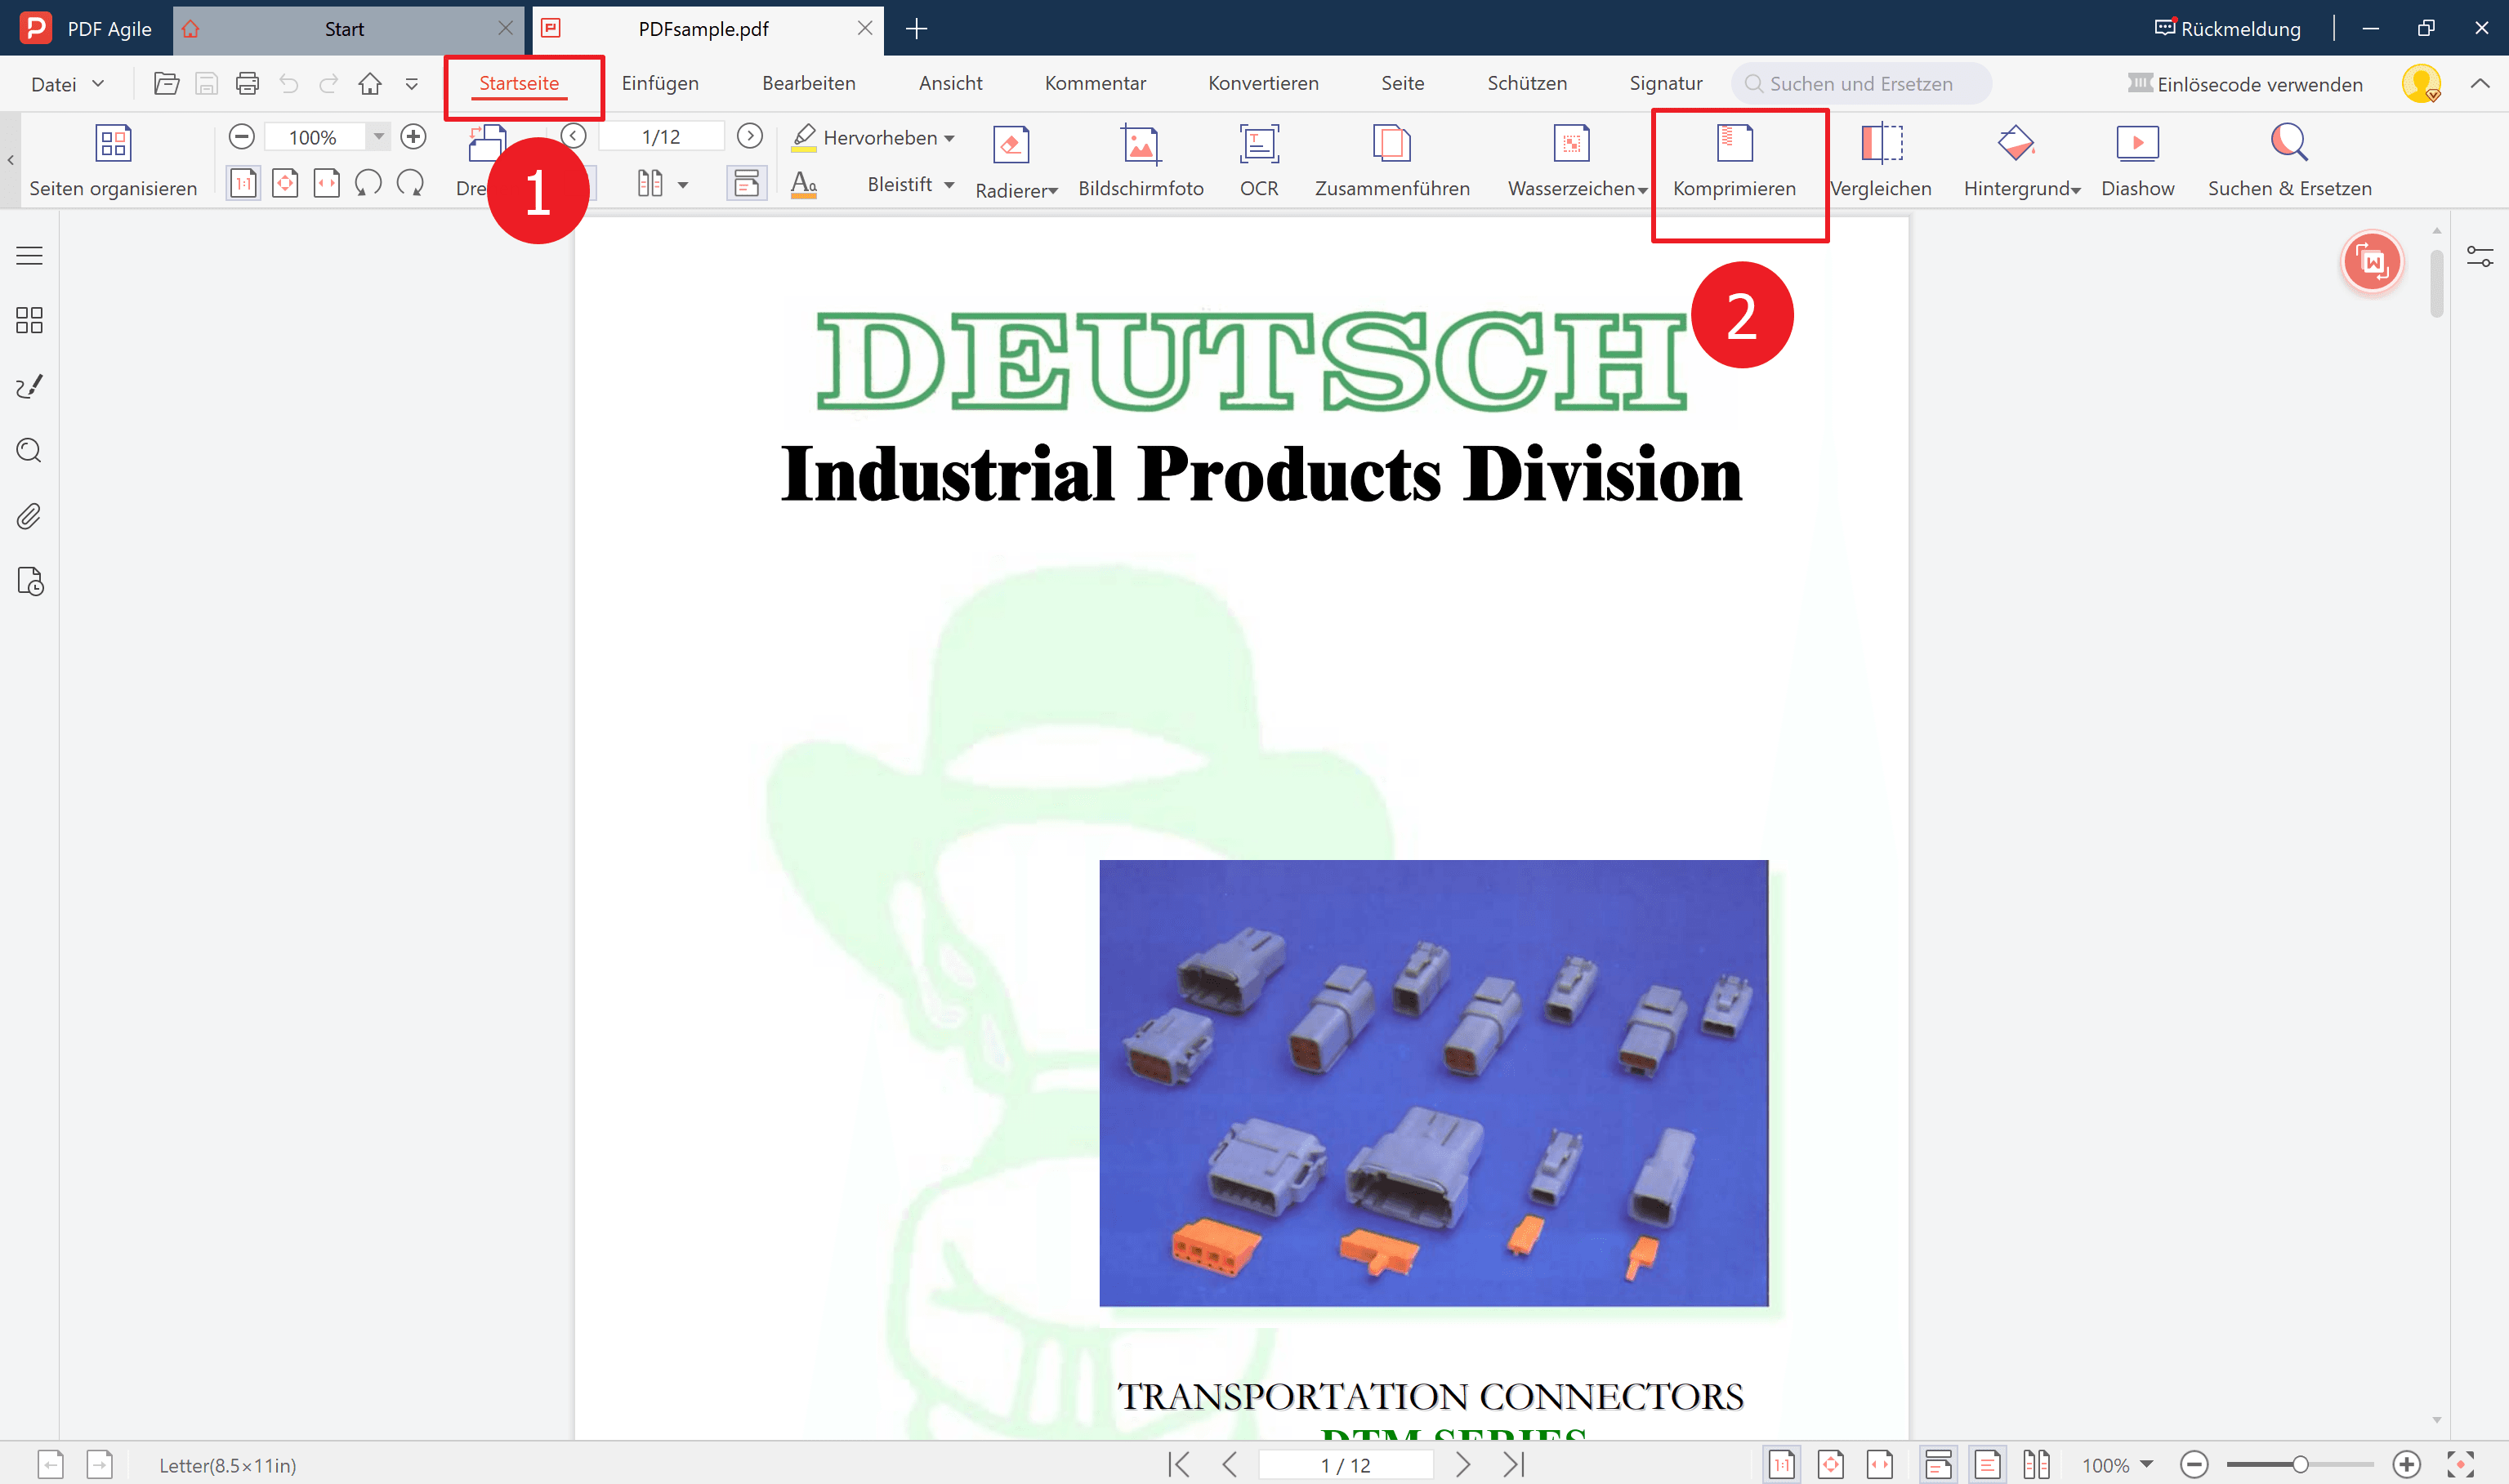Switch to the Start document tab
Screen dimensions: 2509x1484
pos(344,29)
